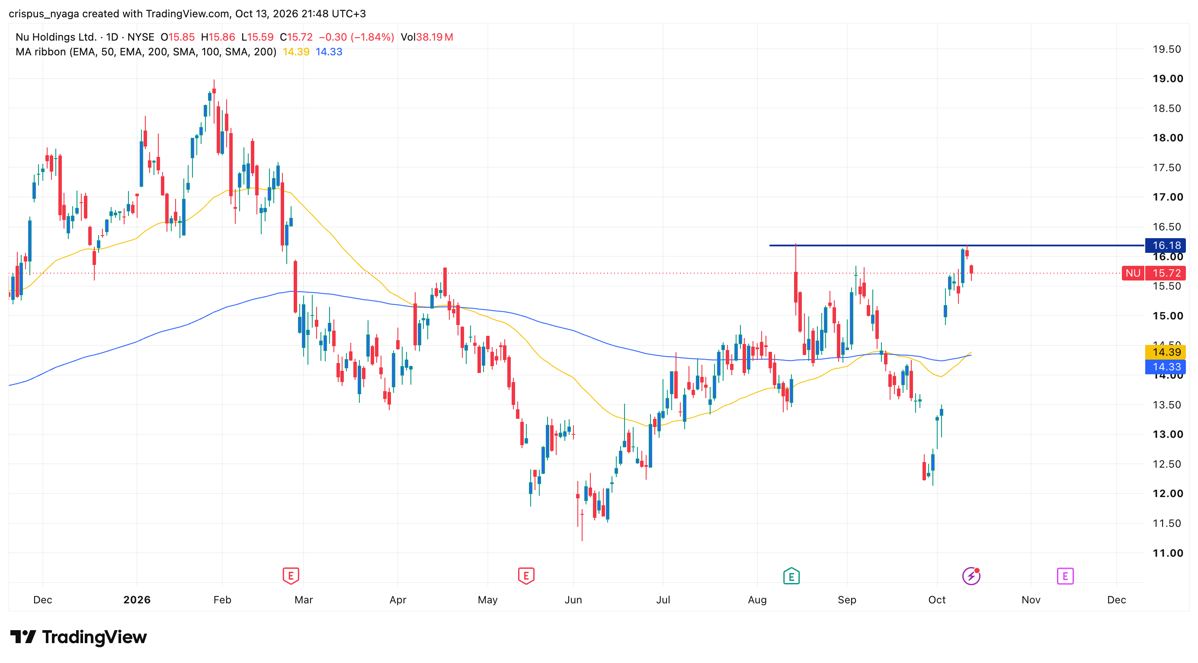This screenshot has height=663, width=1198.
Task: Click the −0.30 (−1.84%) change value
Action: pos(356,37)
